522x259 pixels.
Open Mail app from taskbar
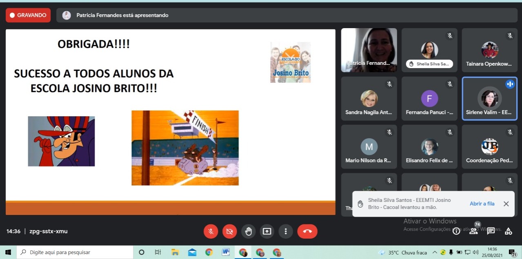(x=192, y=252)
